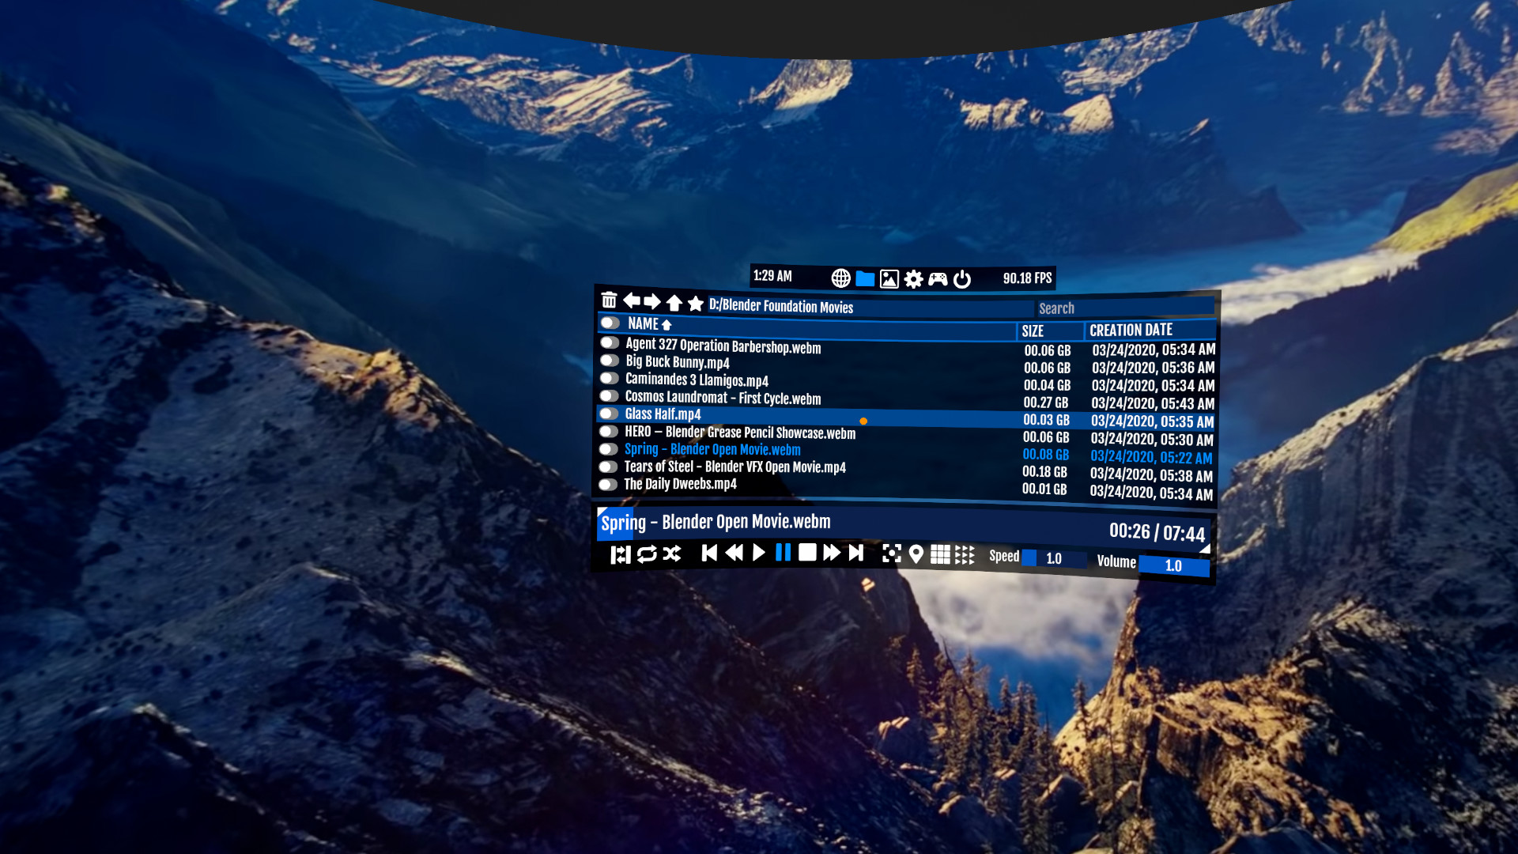This screenshot has height=854, width=1518.
Task: Toggle select-all switch next to NAME
Action: (x=610, y=323)
